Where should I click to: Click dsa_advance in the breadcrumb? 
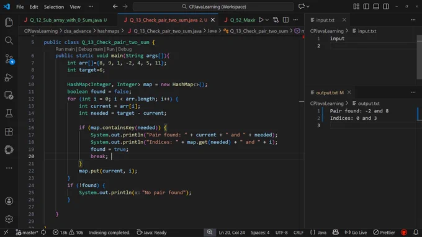point(78,31)
